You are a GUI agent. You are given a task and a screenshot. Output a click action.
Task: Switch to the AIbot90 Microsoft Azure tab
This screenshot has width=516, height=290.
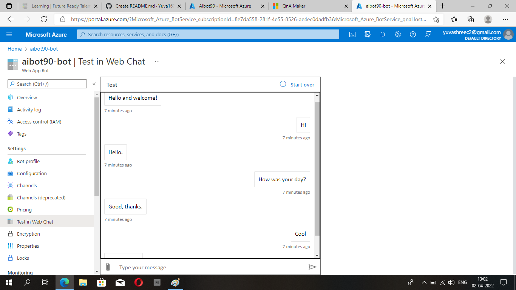click(227, 6)
